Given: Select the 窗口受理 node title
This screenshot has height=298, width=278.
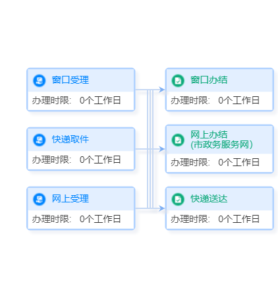Looking at the screenshot, I should pyautogui.click(x=70, y=80).
